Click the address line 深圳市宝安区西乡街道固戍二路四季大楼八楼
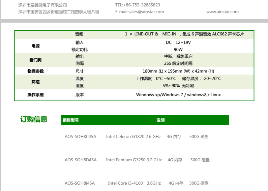268x191 pixels. tap(59, 12)
